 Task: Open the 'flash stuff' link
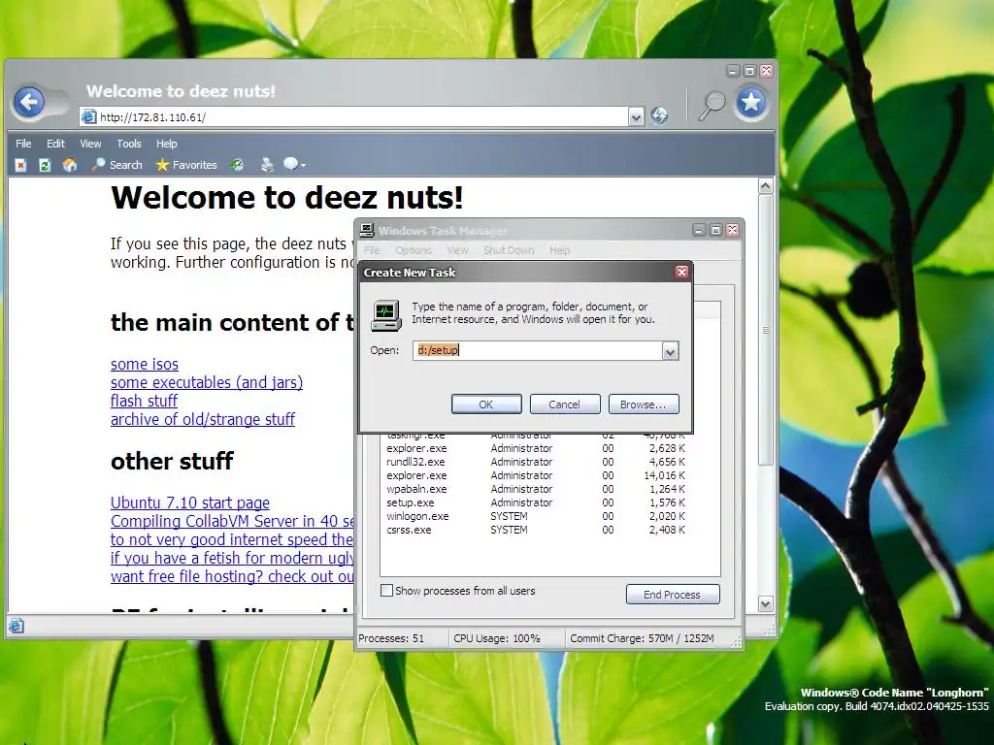click(x=144, y=401)
